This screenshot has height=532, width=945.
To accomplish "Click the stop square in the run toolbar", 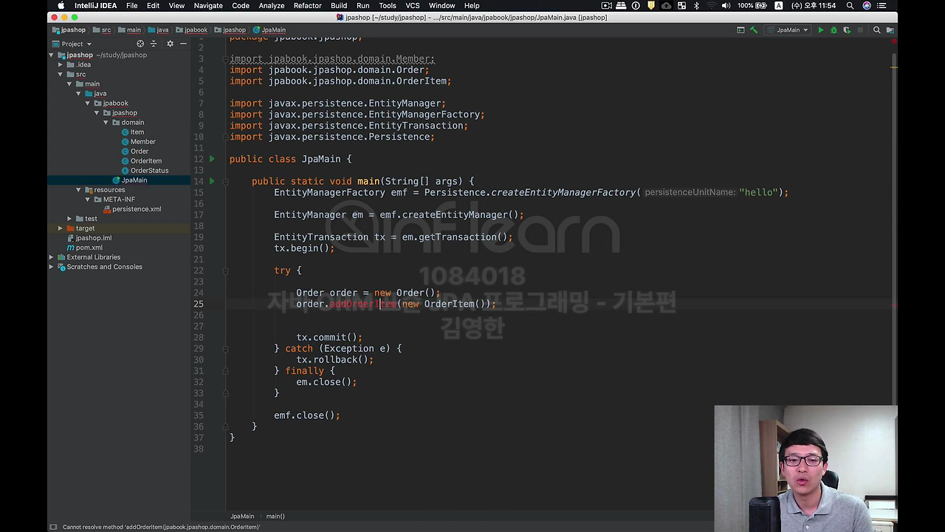I will pyautogui.click(x=860, y=30).
